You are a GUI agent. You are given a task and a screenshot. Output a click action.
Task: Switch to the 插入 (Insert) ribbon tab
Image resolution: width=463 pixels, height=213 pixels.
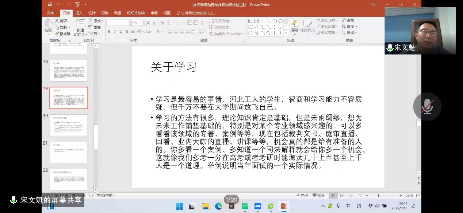[x=79, y=13]
